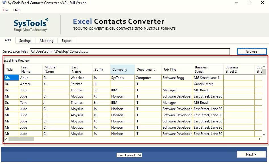
Task: Click the vertical scrollbar down arrow
Action: tap(264, 135)
